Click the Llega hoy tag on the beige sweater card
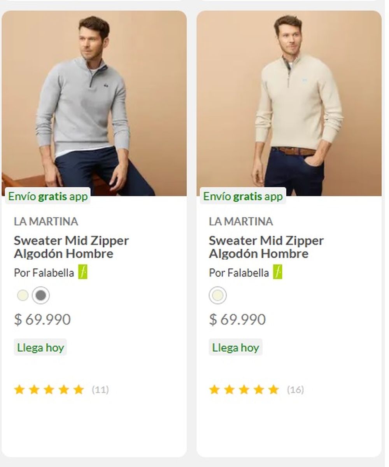This screenshot has width=389, height=467. click(x=235, y=347)
